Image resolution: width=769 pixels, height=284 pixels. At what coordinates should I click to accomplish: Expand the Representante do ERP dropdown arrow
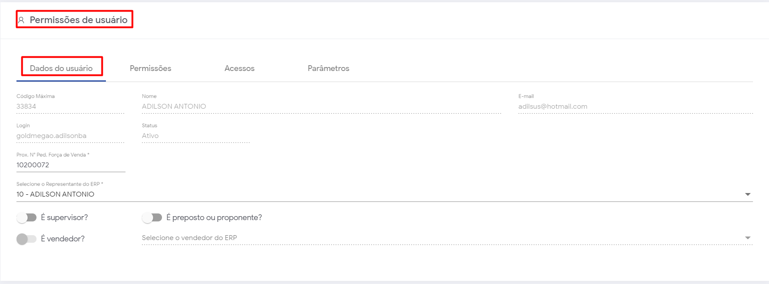[748, 194]
